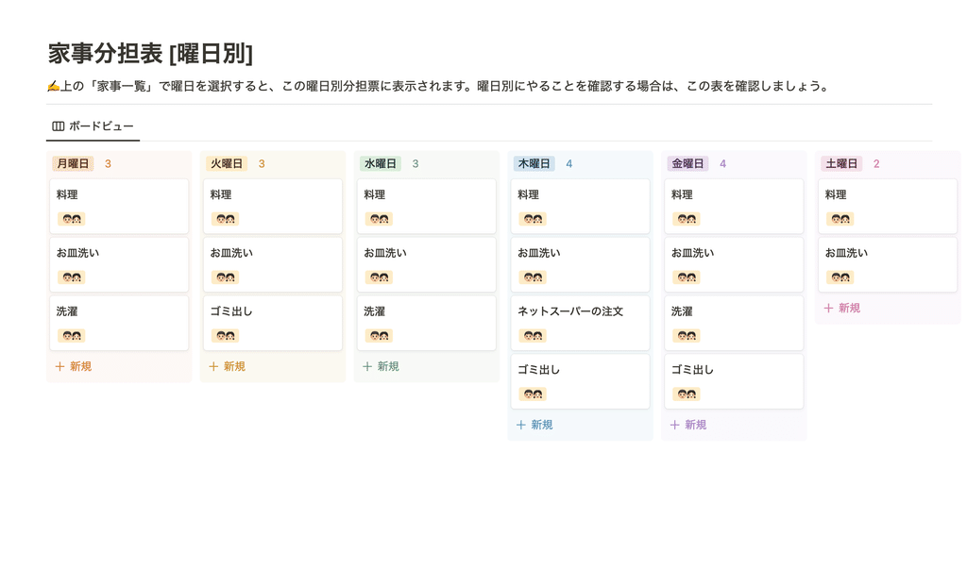Click the people icon on 水曜日 洗濯
Screen dimensions: 967x570
click(379, 336)
